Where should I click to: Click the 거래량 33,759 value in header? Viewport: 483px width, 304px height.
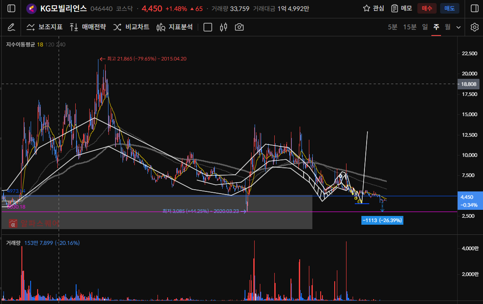(231, 9)
